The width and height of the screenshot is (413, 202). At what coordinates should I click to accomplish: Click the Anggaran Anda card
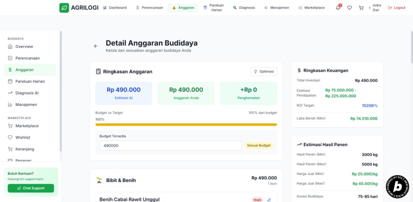pos(186,93)
